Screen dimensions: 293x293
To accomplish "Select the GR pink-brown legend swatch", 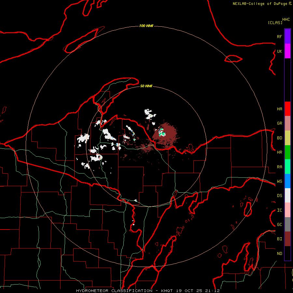I will pos(287,123).
